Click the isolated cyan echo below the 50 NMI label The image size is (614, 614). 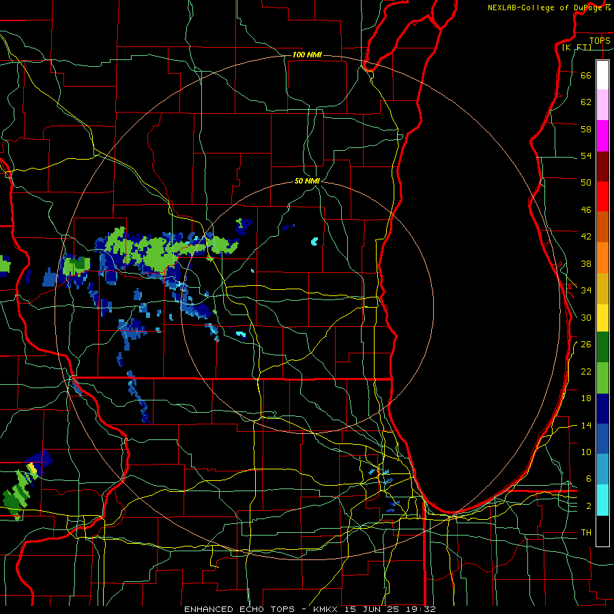314,241
